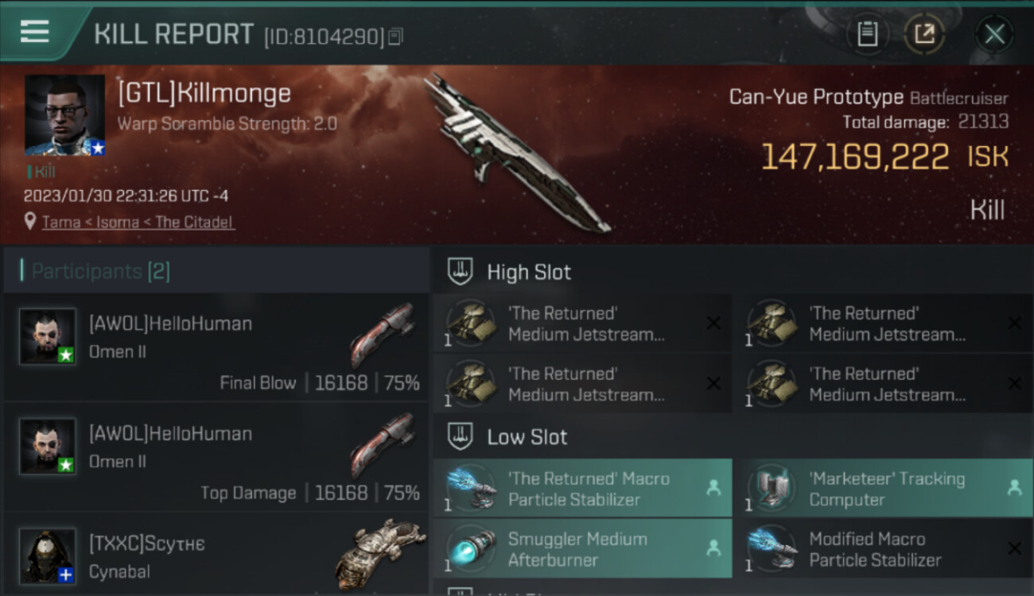Open the clipboard notes icon
1034x596 pixels.
(x=868, y=34)
